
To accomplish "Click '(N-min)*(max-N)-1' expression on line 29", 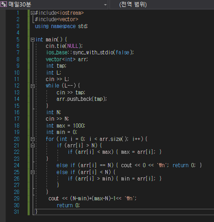I will click(93, 199).
